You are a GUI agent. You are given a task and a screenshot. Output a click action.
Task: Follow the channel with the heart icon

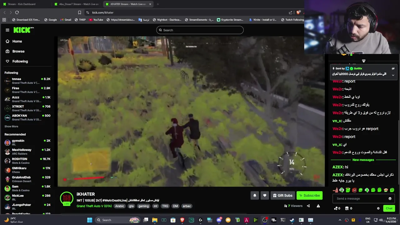265,196
